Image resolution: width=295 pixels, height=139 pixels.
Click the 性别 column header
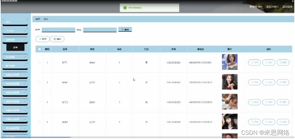pyautogui.click(x=146, y=49)
